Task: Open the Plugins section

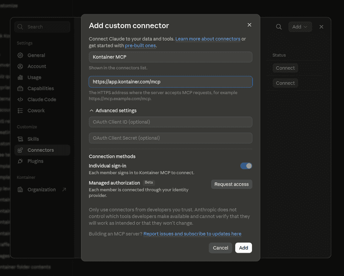Action: tap(42, 161)
